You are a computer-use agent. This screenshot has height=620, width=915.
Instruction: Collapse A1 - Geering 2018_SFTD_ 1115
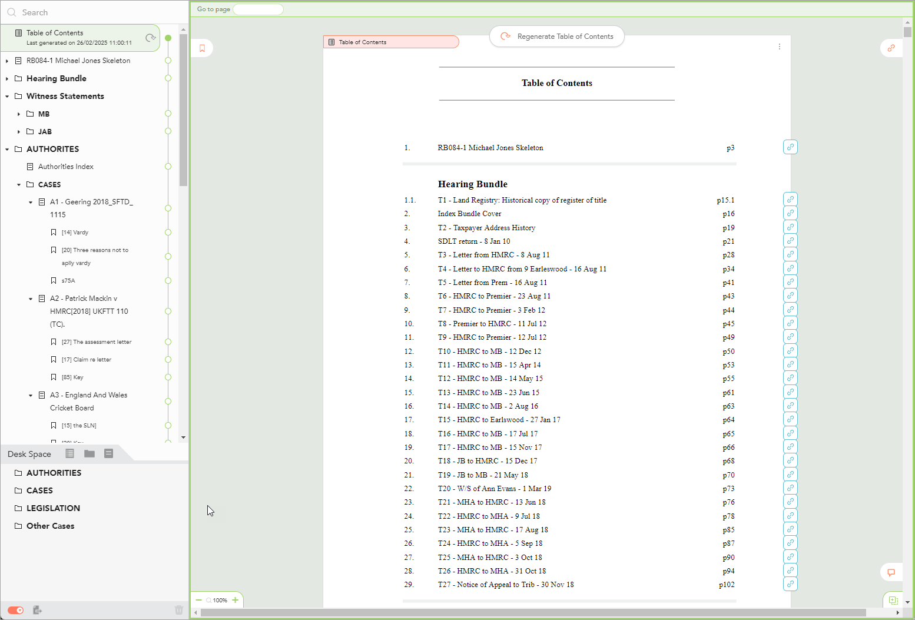pyautogui.click(x=31, y=202)
